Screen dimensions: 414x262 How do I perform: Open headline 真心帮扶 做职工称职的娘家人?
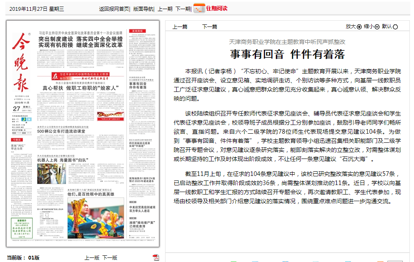(80, 88)
